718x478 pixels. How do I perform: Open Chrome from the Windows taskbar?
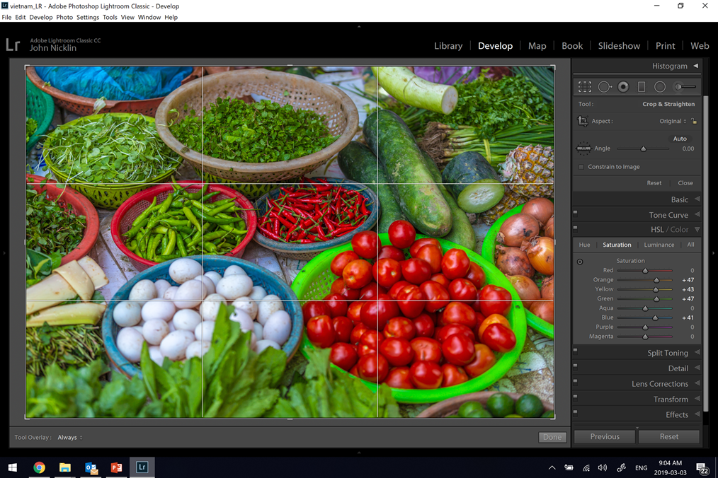[x=40, y=467]
